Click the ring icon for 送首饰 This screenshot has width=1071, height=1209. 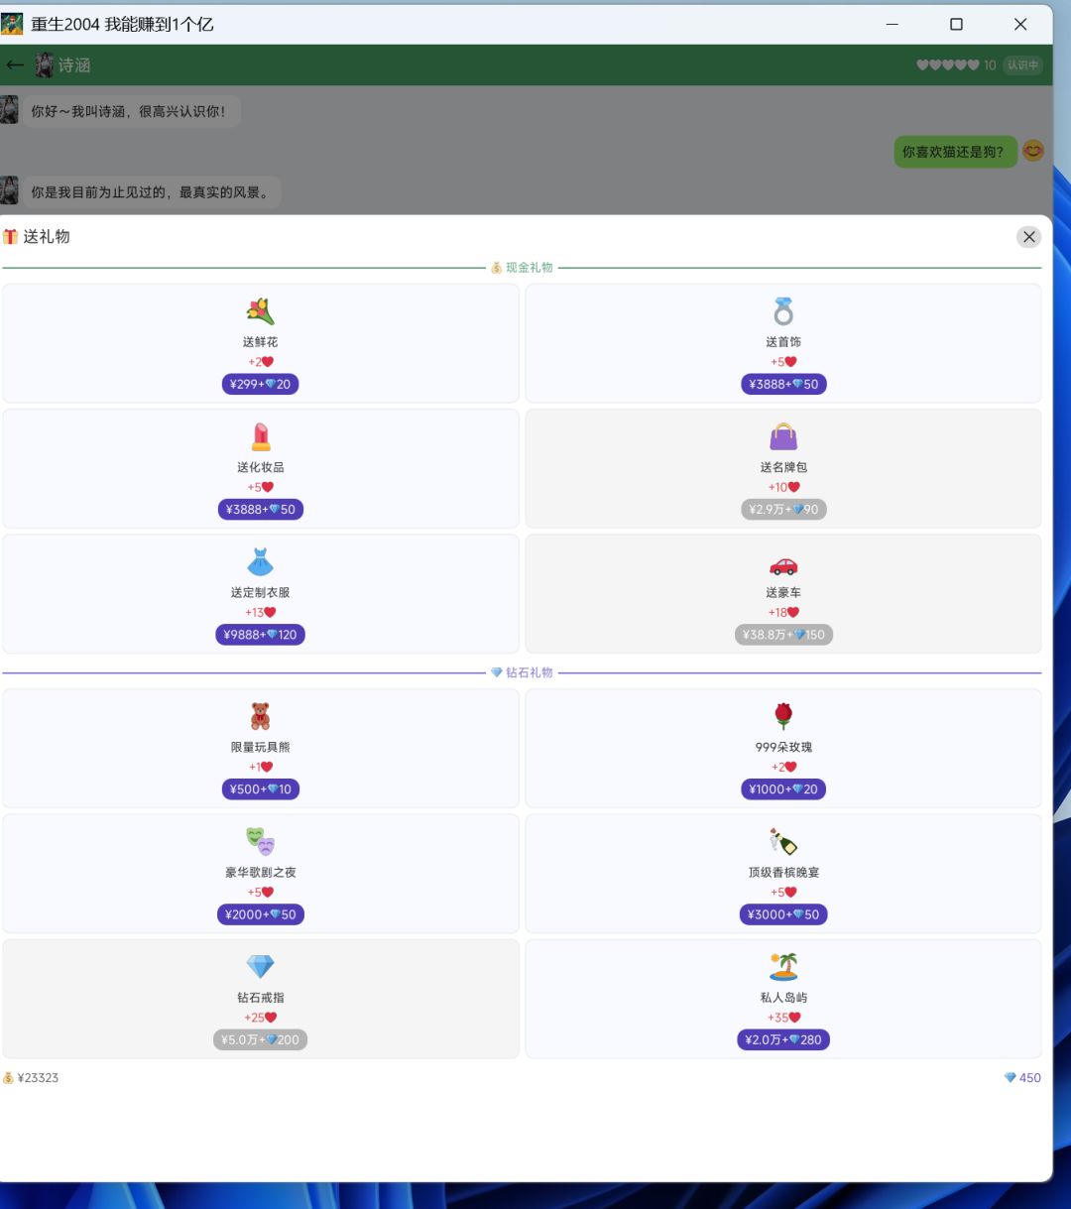(x=783, y=311)
